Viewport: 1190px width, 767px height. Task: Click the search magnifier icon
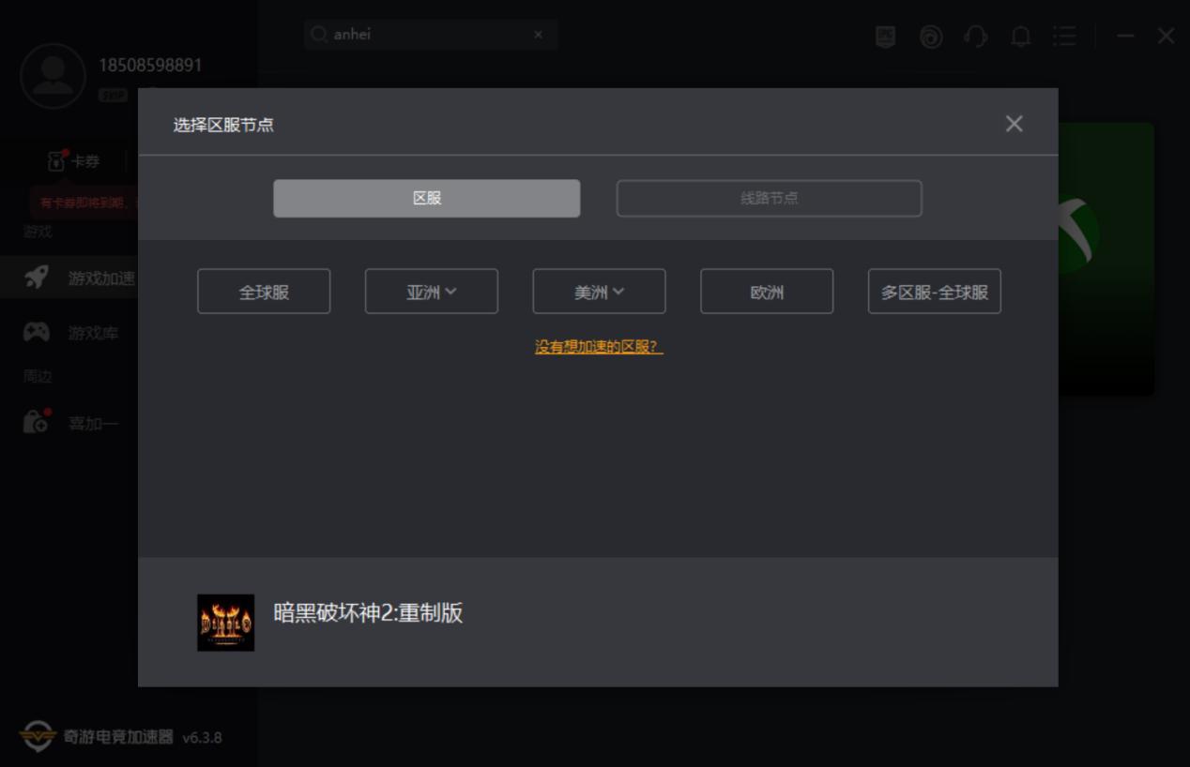pos(319,35)
